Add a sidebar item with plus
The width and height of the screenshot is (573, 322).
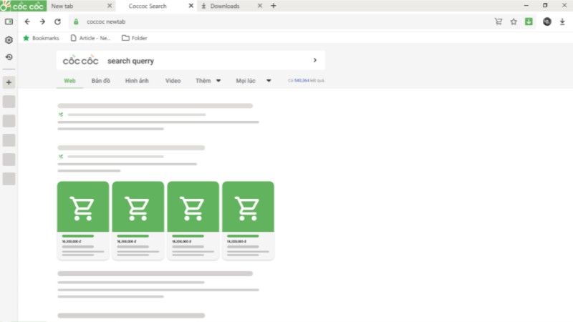[x=9, y=82]
